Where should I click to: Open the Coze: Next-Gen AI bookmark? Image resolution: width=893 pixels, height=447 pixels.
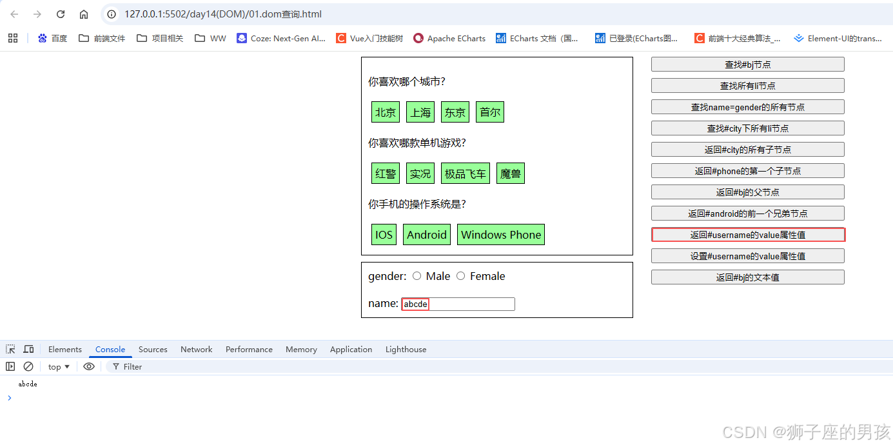(x=281, y=38)
